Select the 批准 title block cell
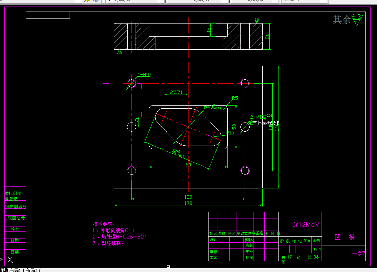The image size is (377, 272). 249,258
